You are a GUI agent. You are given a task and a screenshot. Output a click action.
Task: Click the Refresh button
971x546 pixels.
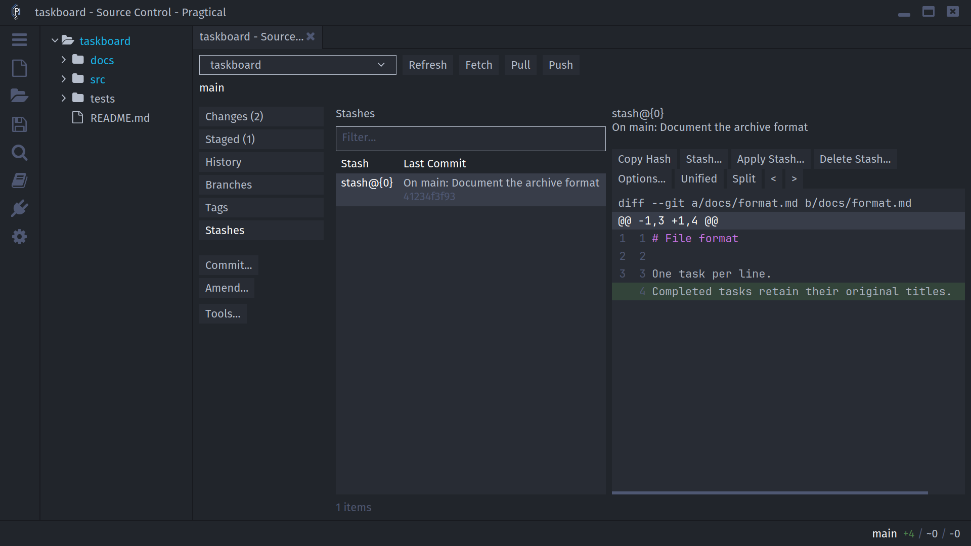(x=427, y=65)
